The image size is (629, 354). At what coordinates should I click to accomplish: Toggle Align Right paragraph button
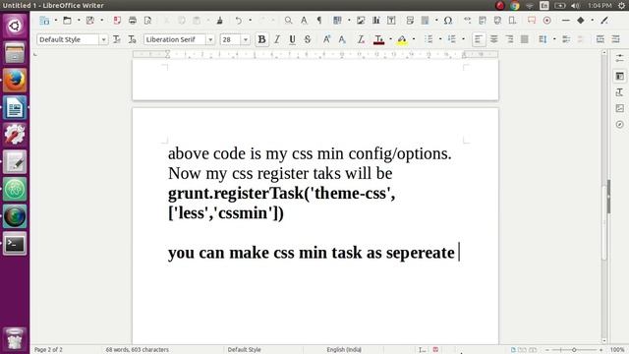509,39
